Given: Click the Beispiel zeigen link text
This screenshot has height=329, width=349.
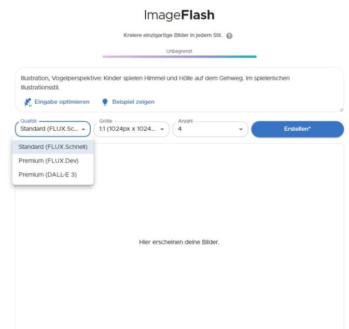Looking at the screenshot, I should pos(133,102).
